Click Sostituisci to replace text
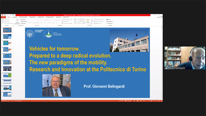 (110, 21)
